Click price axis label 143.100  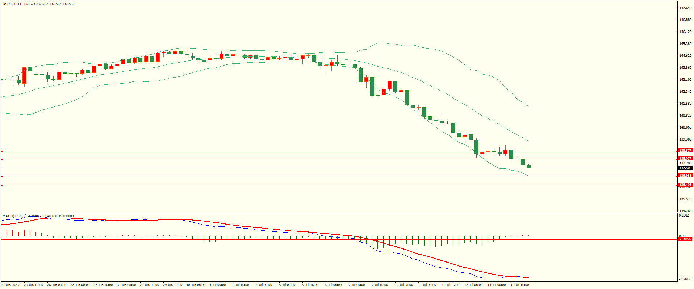pos(685,80)
